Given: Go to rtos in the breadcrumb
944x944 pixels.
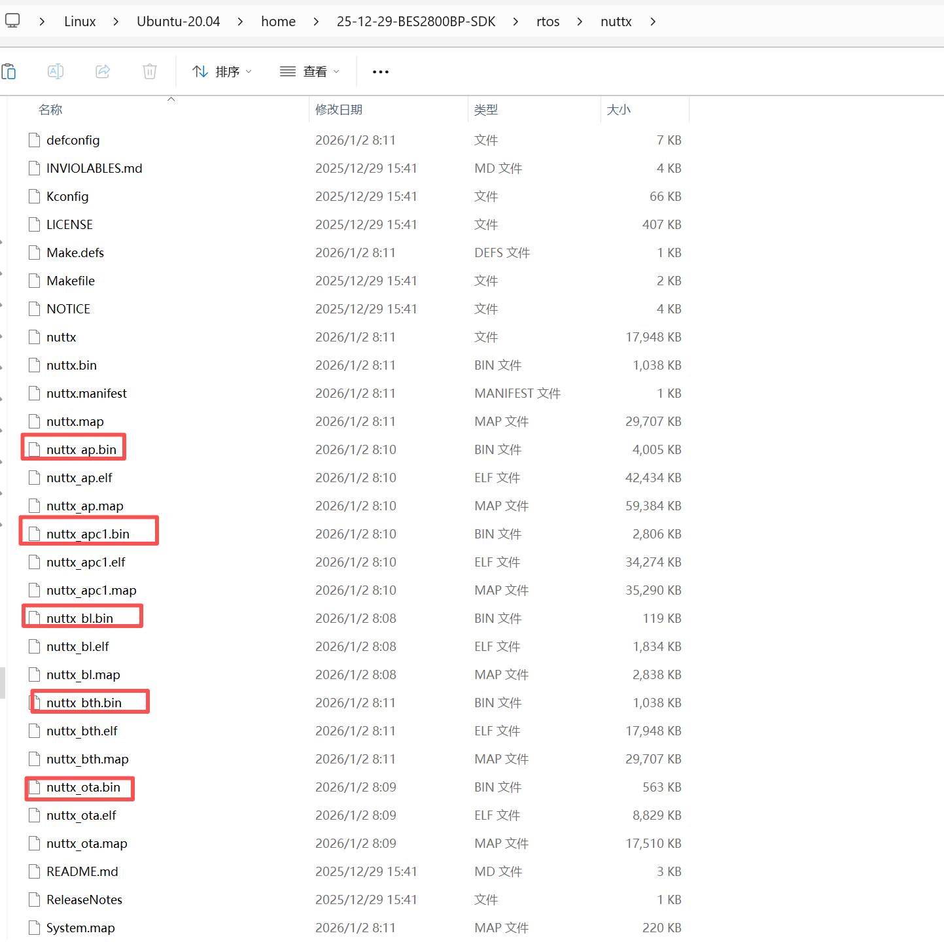Looking at the screenshot, I should 548,22.
